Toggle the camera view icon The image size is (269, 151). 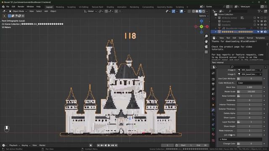click(206, 47)
